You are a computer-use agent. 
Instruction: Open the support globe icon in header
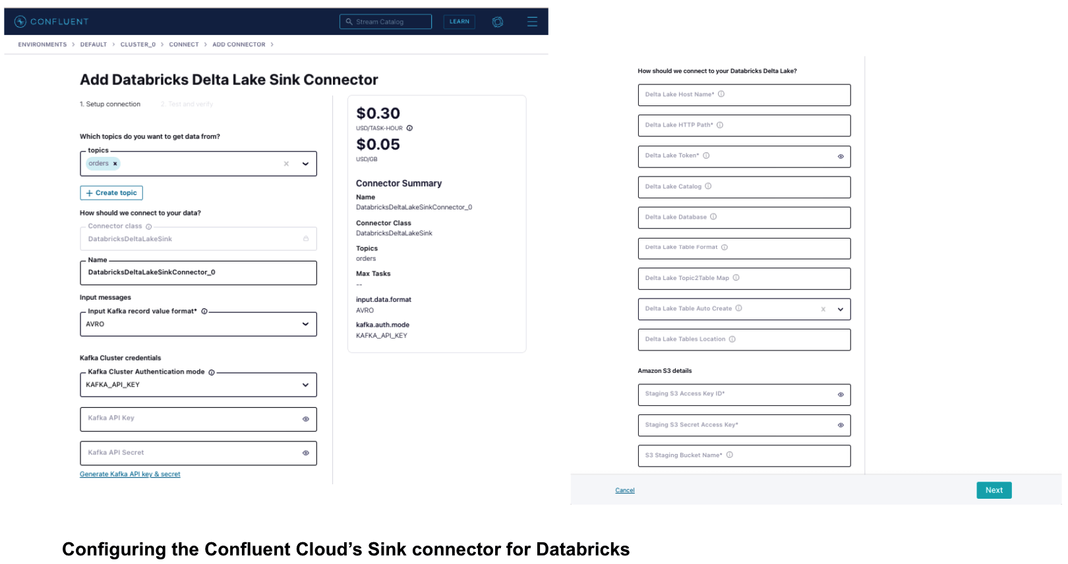point(498,22)
